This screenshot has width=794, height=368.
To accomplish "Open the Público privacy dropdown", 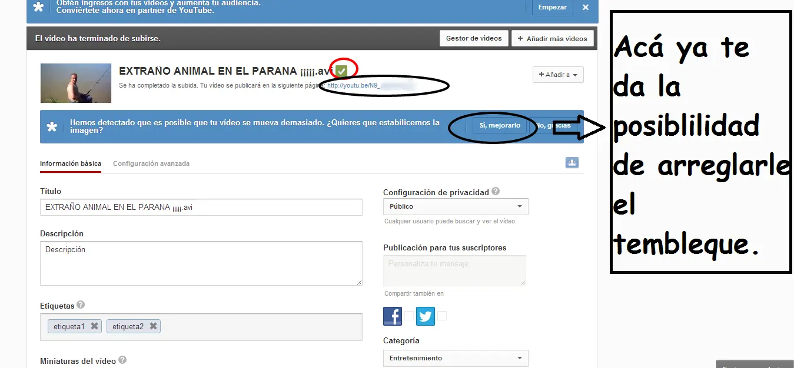I will point(455,206).
